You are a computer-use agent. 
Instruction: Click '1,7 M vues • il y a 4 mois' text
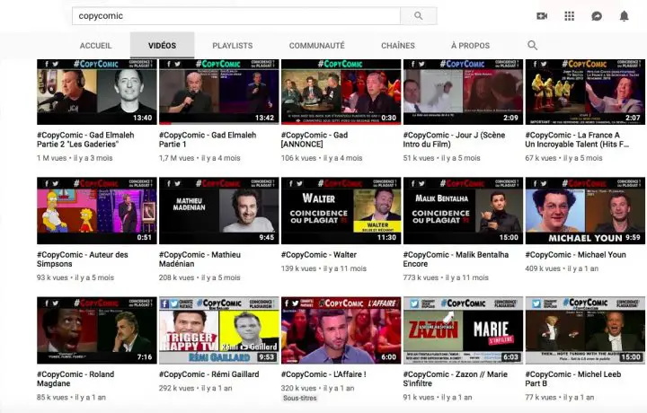pyautogui.click(x=199, y=158)
